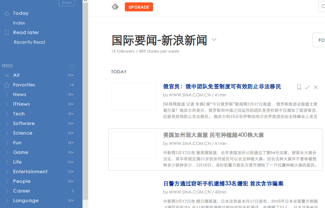Click the Favorites star icon
This screenshot has height=208, width=325.
(7, 85)
